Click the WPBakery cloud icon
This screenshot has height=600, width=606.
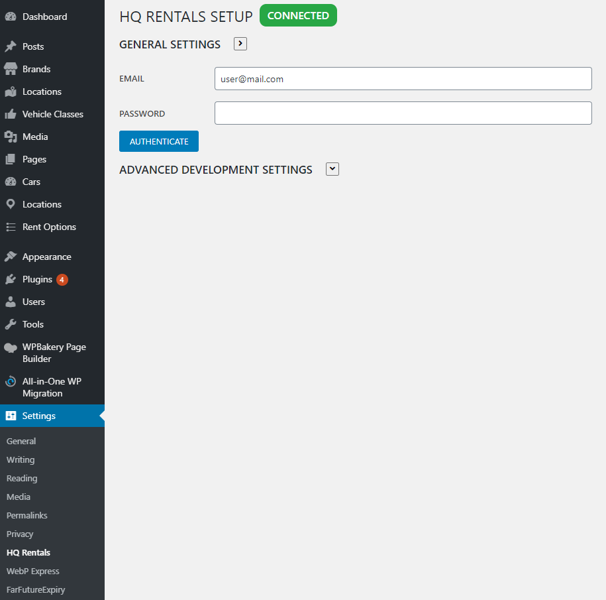[11, 347]
